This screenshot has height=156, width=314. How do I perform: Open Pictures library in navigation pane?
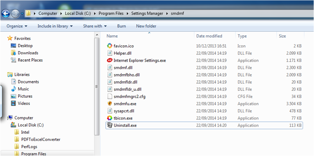click(x=25, y=96)
